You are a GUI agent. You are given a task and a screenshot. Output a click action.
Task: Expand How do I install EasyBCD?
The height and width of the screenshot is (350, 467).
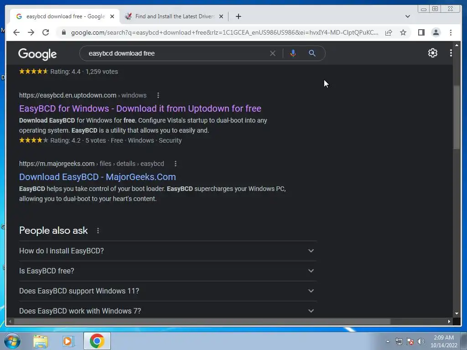point(168,251)
